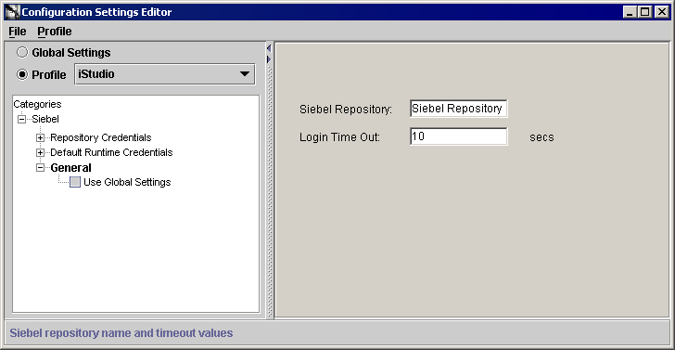Select the Global Settings radio button

[22, 53]
